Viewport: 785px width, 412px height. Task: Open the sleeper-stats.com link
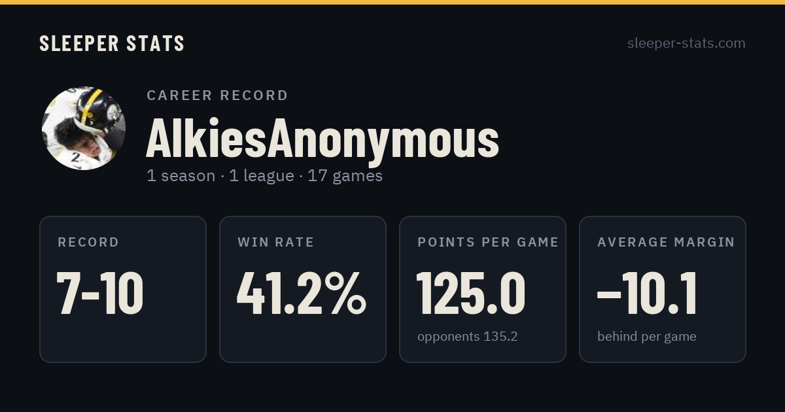686,43
